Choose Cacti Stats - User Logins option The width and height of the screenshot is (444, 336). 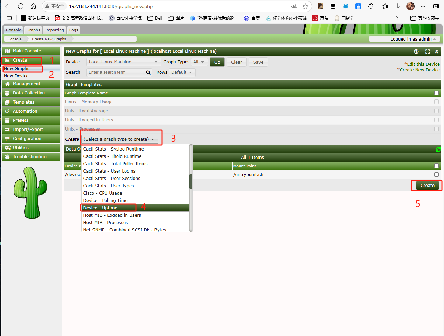click(x=136, y=171)
